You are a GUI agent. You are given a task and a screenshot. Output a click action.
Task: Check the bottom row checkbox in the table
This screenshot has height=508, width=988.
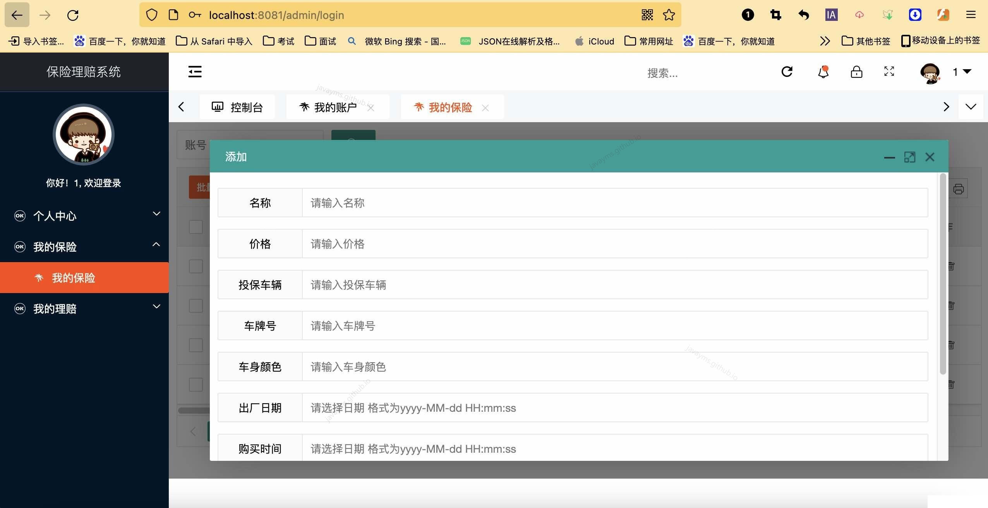196,384
